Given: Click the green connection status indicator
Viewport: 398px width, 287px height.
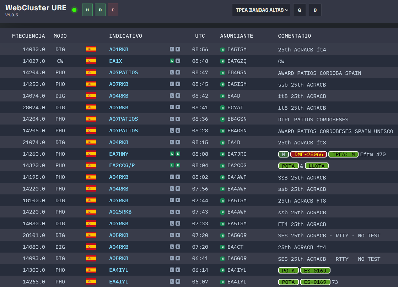Looking at the screenshot, I should coord(74,10).
